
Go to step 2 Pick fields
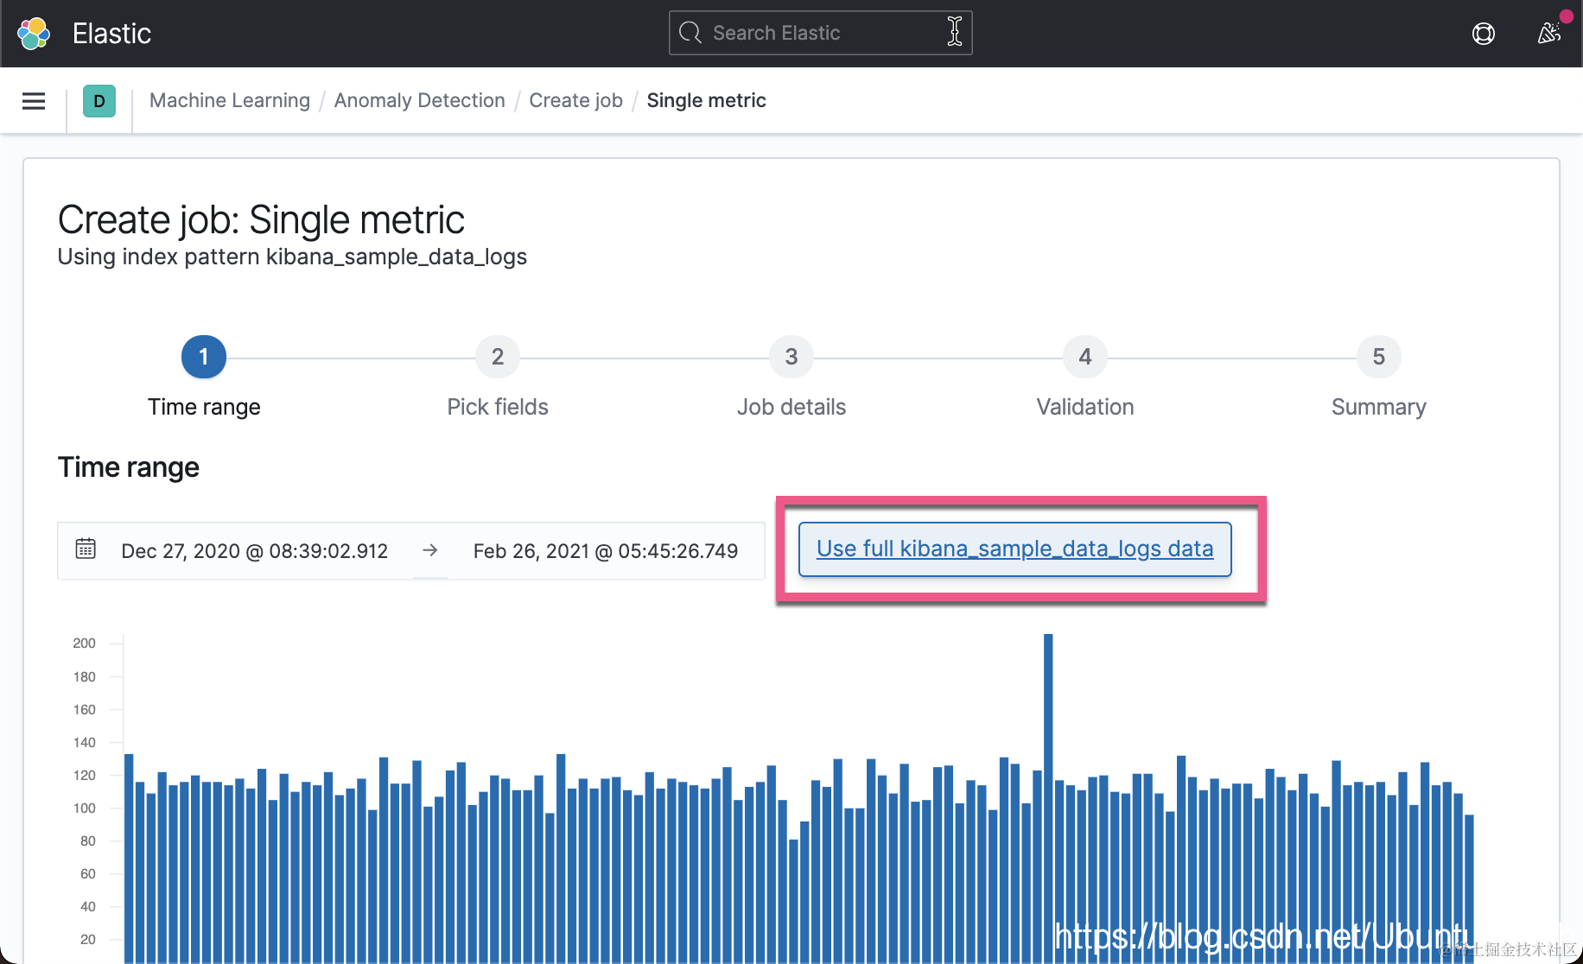[498, 357]
